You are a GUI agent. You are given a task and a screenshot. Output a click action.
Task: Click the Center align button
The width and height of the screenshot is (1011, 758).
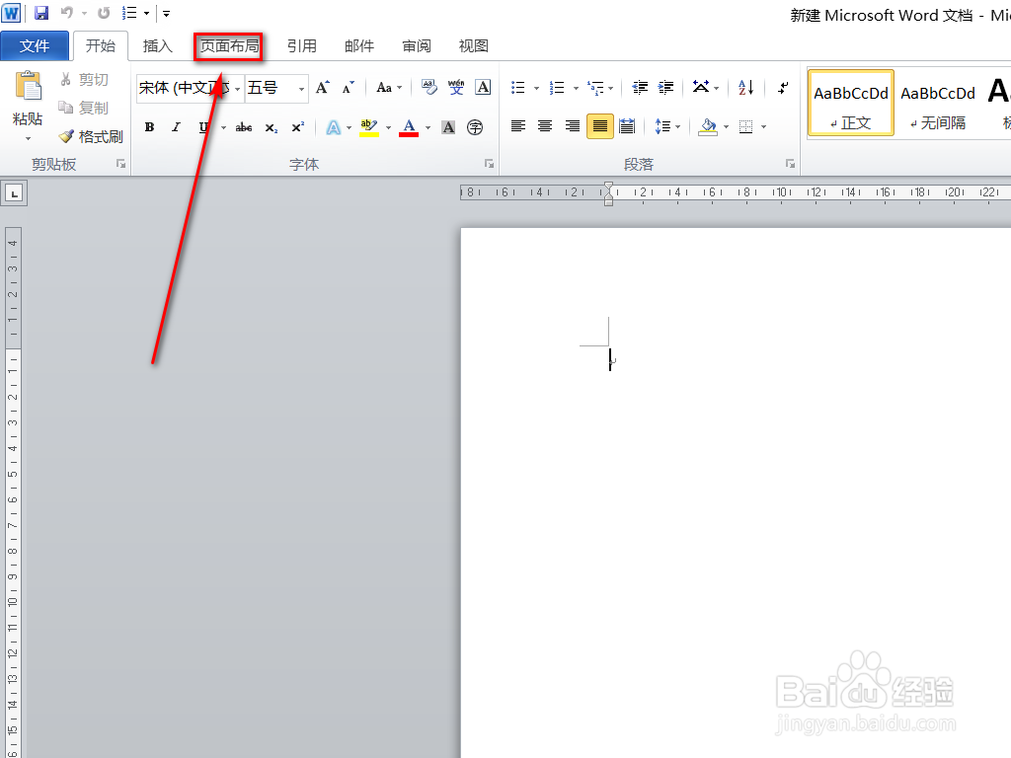click(545, 126)
